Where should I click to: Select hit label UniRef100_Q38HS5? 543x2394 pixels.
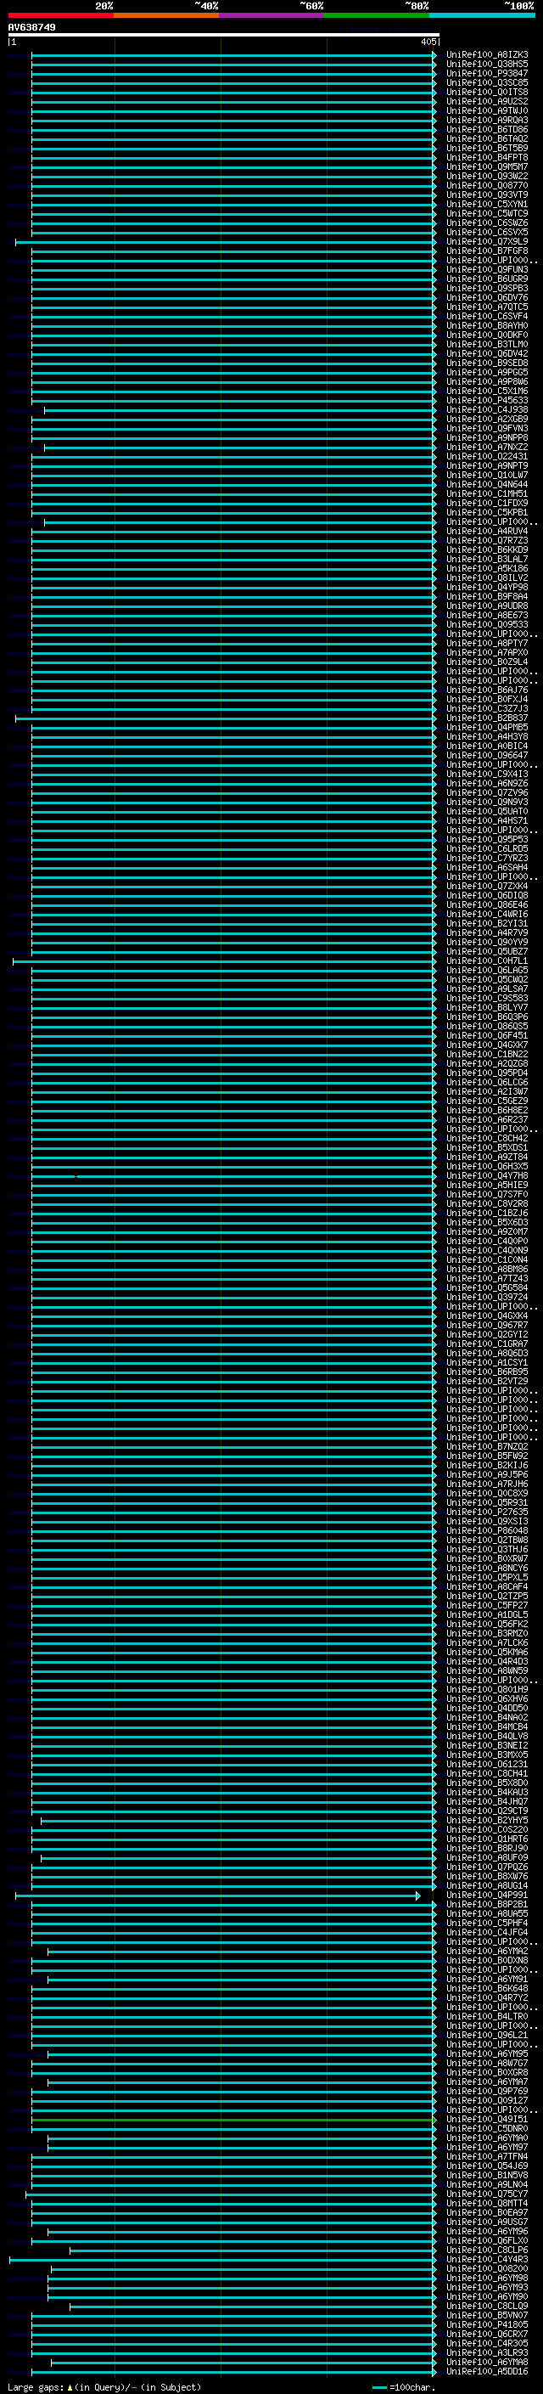(487, 65)
